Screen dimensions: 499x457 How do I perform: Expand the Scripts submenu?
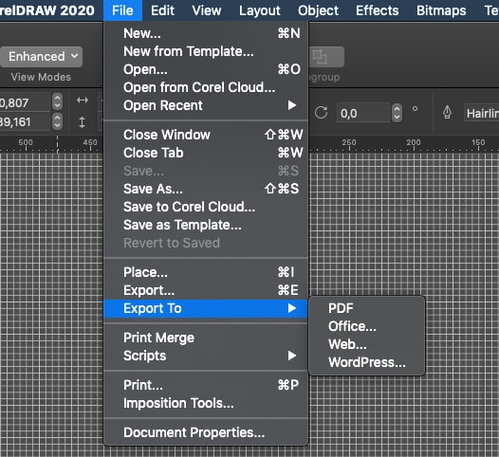[x=206, y=356]
